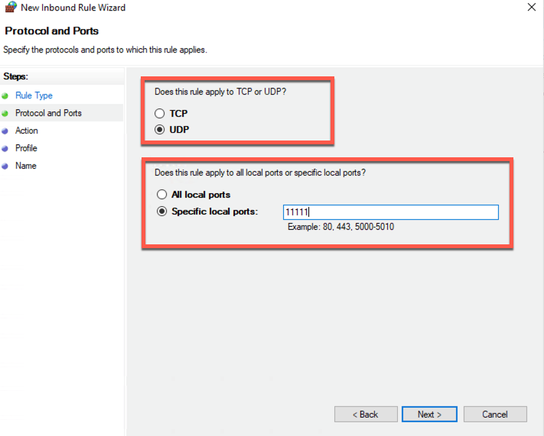Click the blue bullet beside Action

point(5,131)
